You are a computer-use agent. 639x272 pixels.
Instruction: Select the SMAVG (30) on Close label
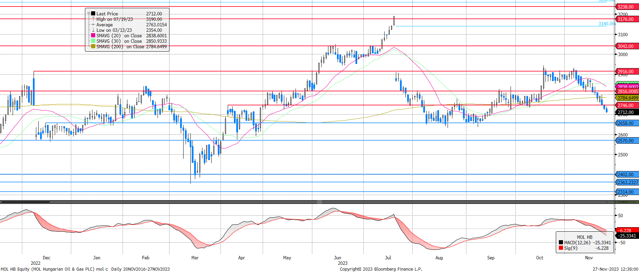pos(119,41)
